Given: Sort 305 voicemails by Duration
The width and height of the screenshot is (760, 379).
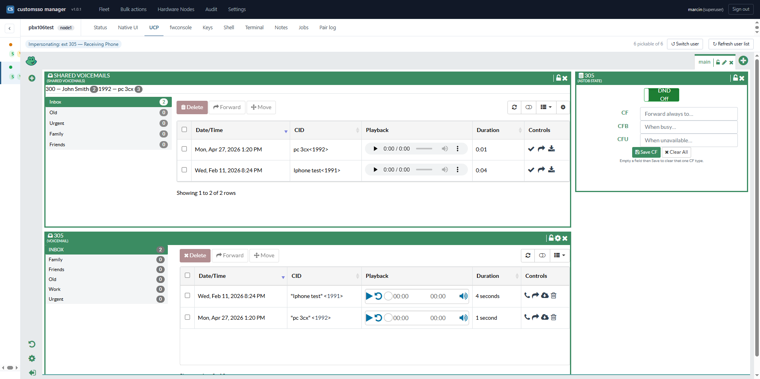Looking at the screenshot, I should pos(496,276).
